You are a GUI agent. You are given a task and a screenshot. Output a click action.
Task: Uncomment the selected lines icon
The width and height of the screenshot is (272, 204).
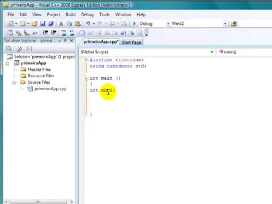coord(72,33)
